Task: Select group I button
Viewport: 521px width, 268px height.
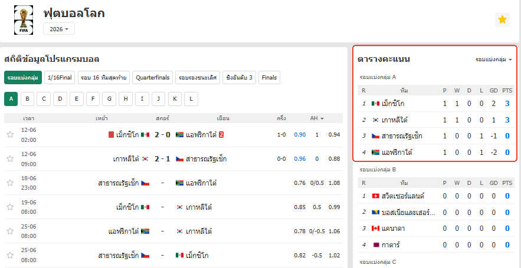Action: coord(142,99)
